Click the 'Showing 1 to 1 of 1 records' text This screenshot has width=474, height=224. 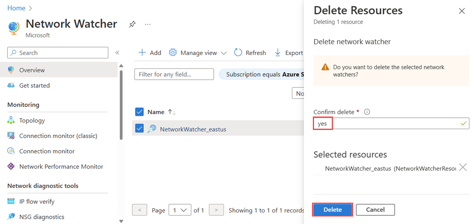click(x=266, y=210)
